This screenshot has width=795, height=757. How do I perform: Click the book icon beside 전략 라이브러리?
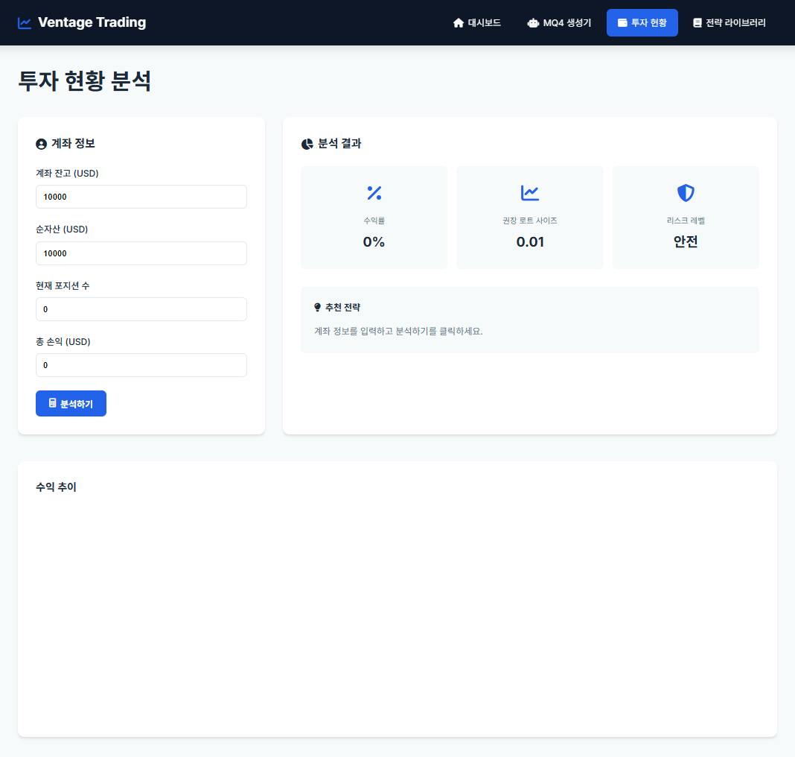tap(697, 23)
